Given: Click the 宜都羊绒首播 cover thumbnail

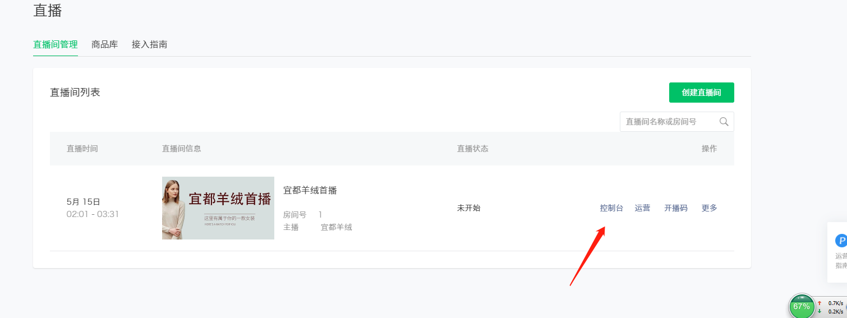Looking at the screenshot, I should pyautogui.click(x=218, y=208).
